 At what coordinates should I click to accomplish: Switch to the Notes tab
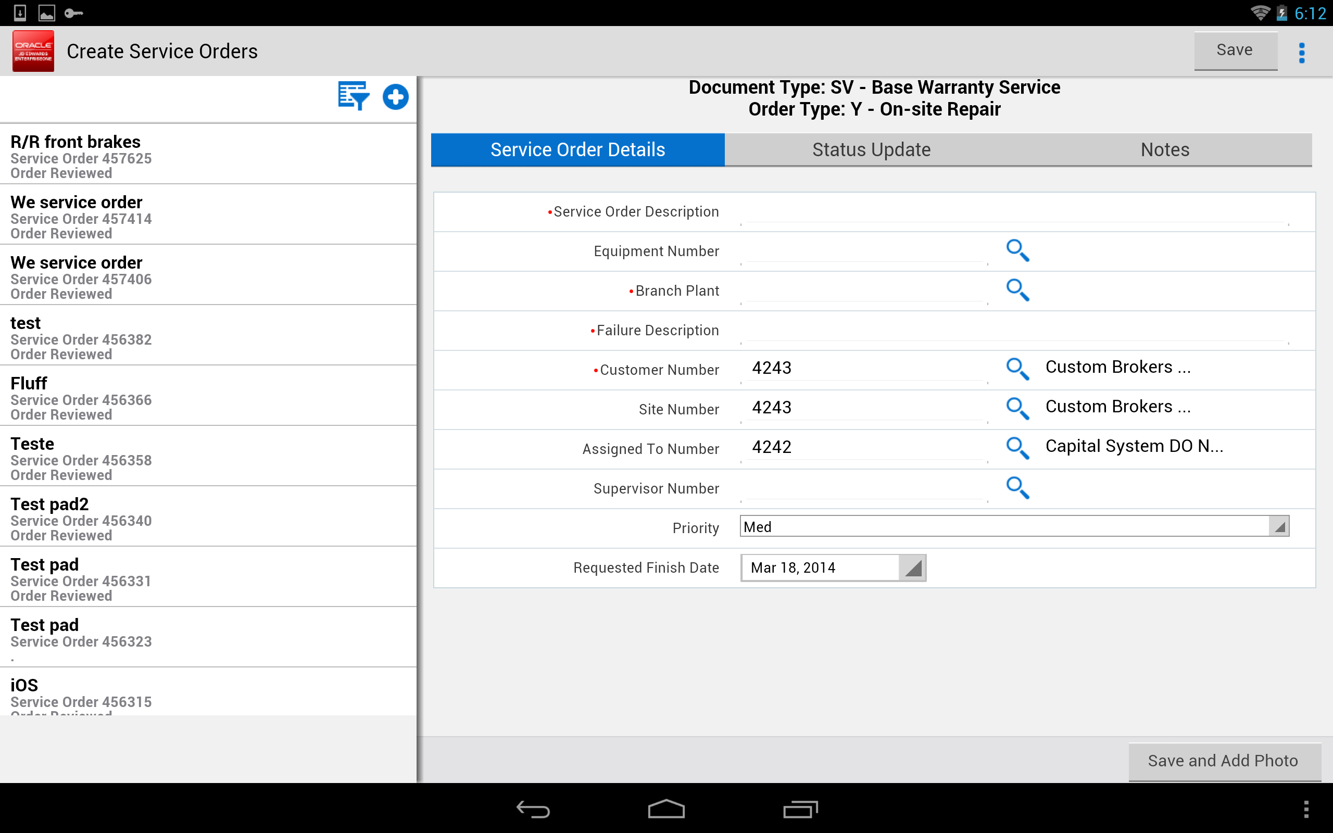(1165, 150)
